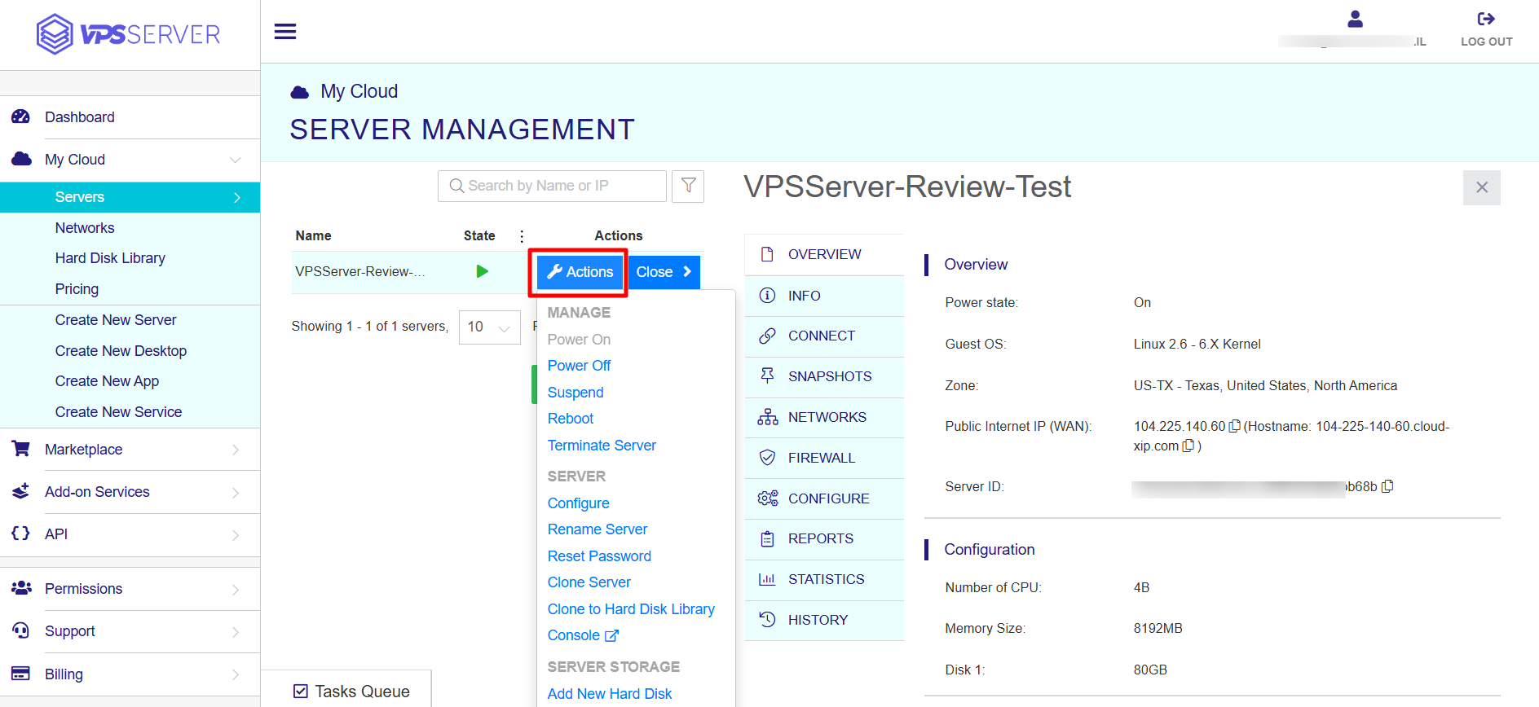The image size is (1539, 707).
Task: Click the Support headset icon
Action: (21, 630)
